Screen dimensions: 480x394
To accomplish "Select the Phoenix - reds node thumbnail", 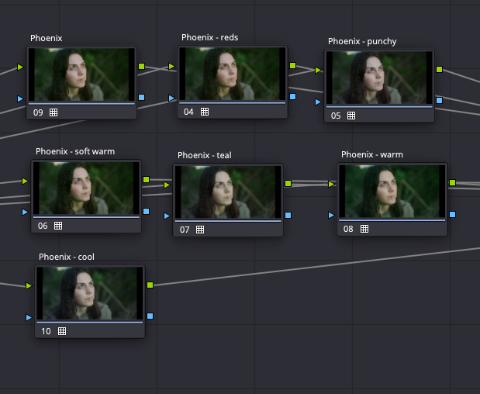I will click(232, 74).
